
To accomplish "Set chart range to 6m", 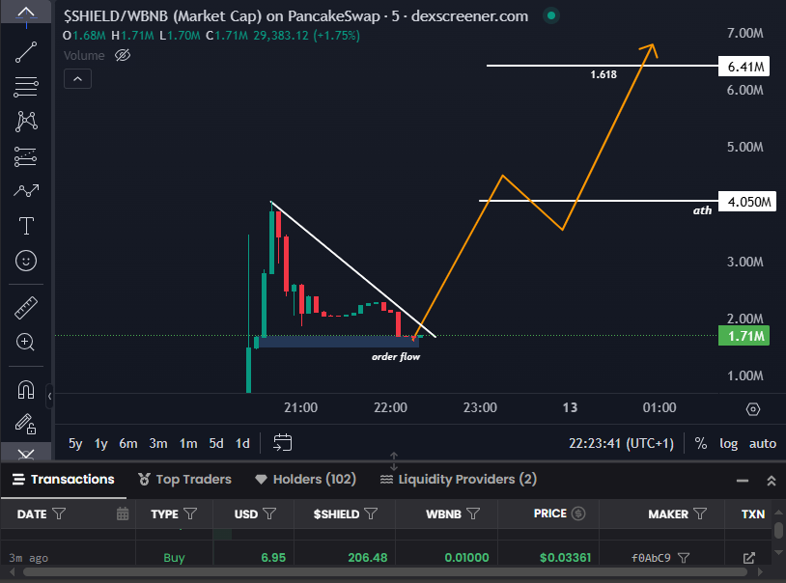I will coord(128,444).
